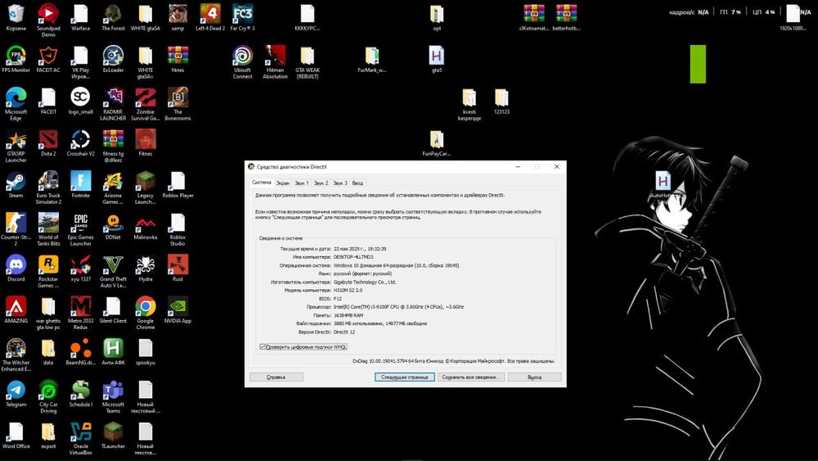Viewport: 818px width, 461px height.
Task: Select the Google Chrome desktop icon
Action: pos(145,306)
